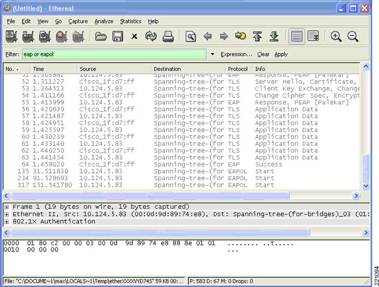Stop the running capture icon
The width and height of the screenshot is (379, 287).
[62, 36]
